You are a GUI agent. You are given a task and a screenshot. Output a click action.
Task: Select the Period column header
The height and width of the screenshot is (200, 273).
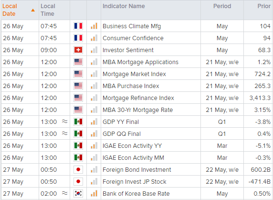point(222,6)
